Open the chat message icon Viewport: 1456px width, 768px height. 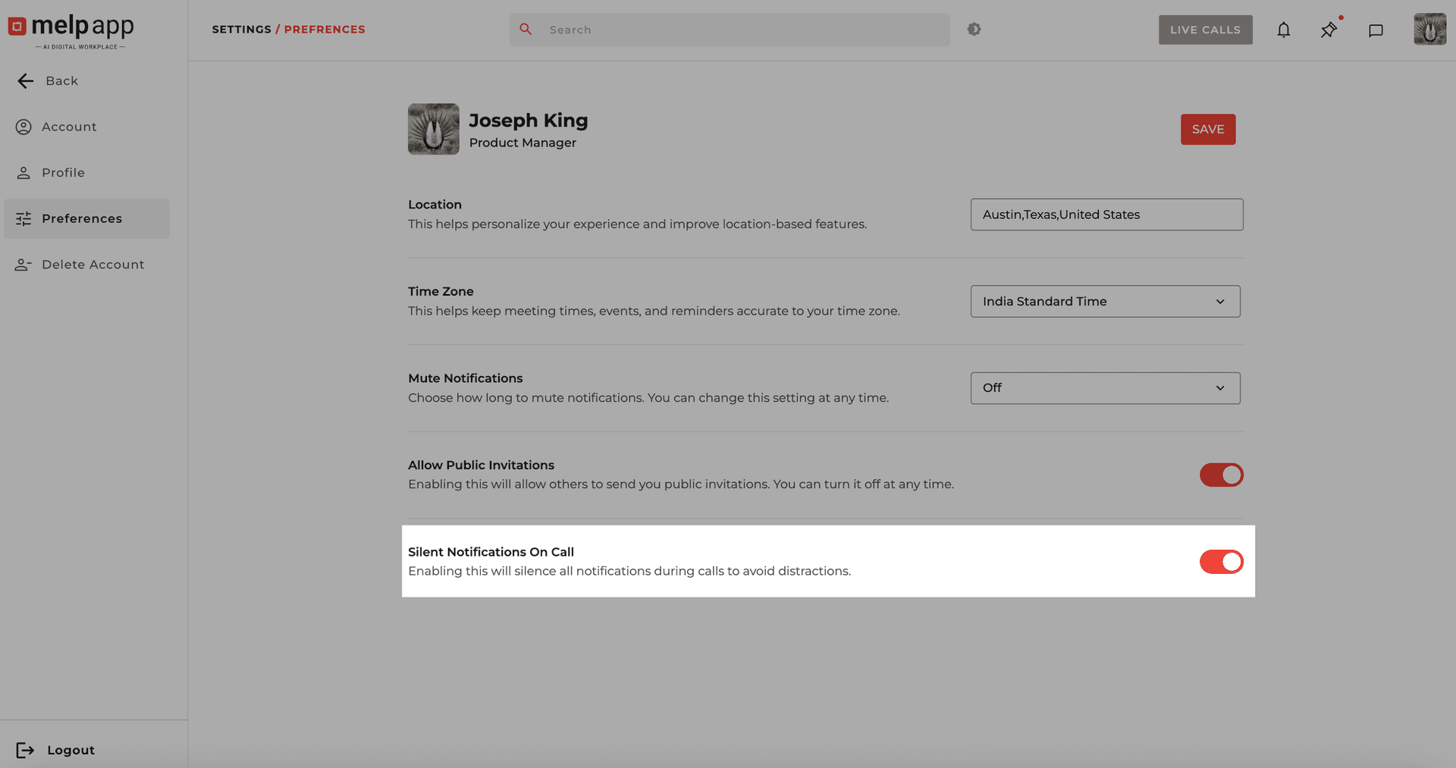pos(1376,30)
